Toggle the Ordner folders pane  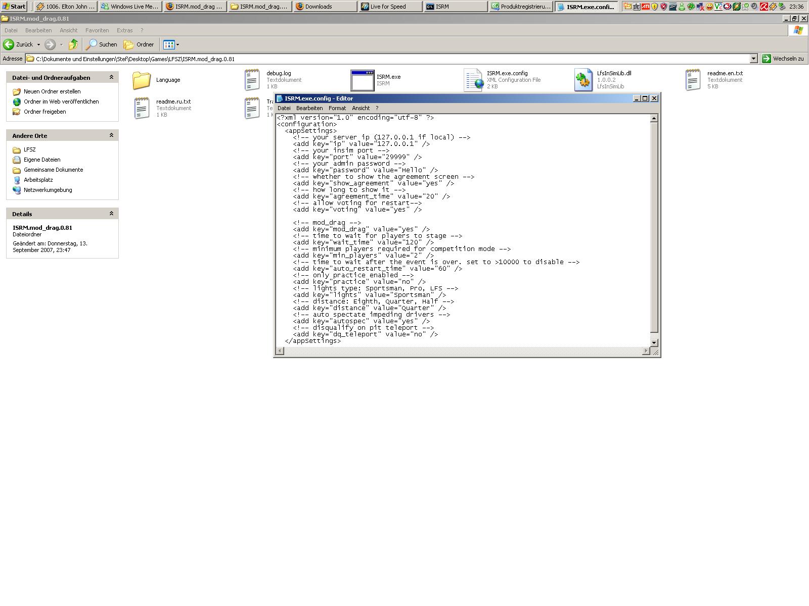[x=139, y=44]
